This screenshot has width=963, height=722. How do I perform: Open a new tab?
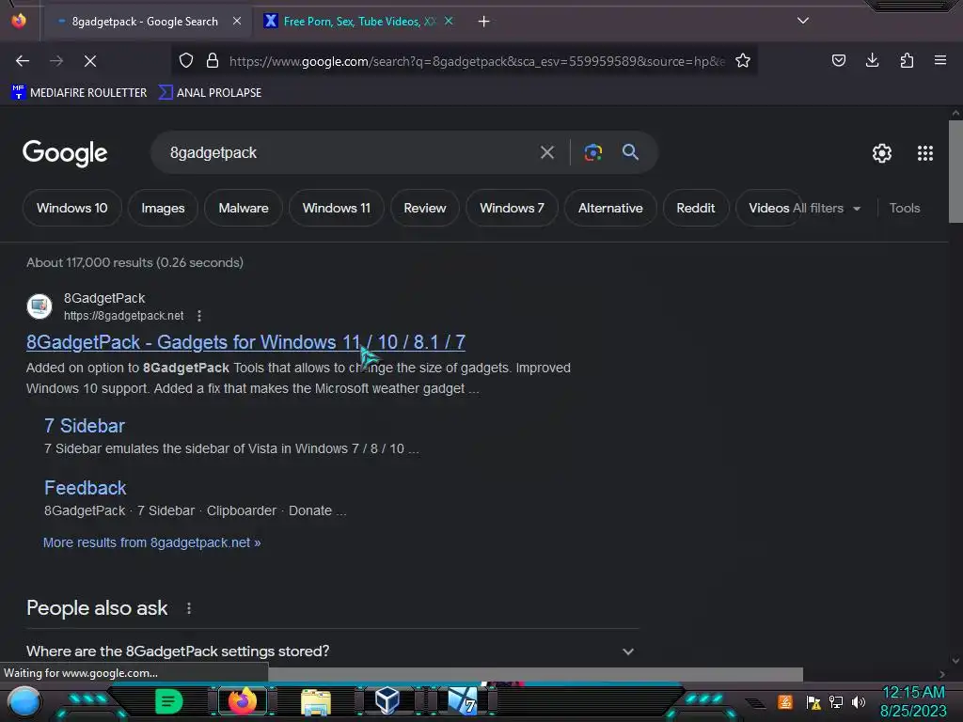pyautogui.click(x=484, y=22)
